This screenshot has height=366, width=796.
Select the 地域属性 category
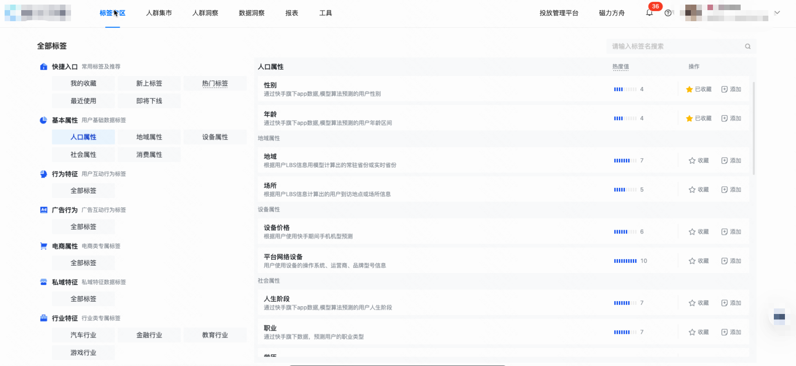149,137
